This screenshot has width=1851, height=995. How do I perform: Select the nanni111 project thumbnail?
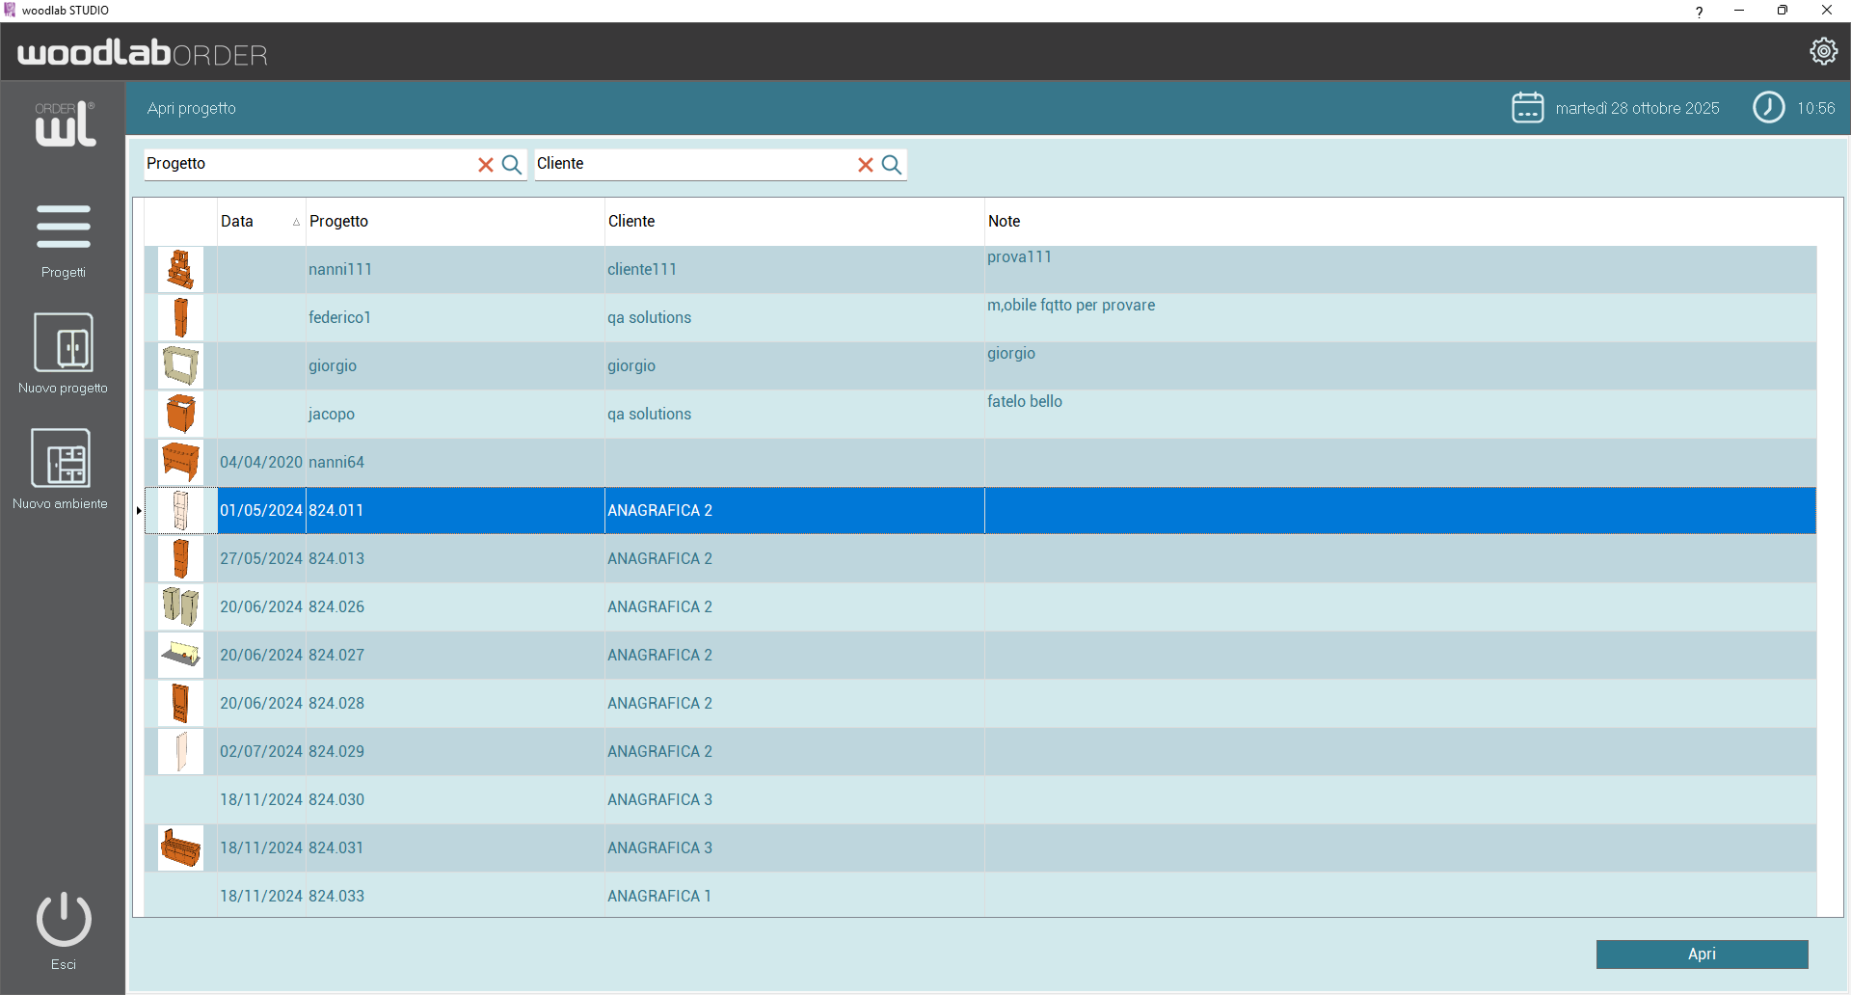[x=180, y=270]
